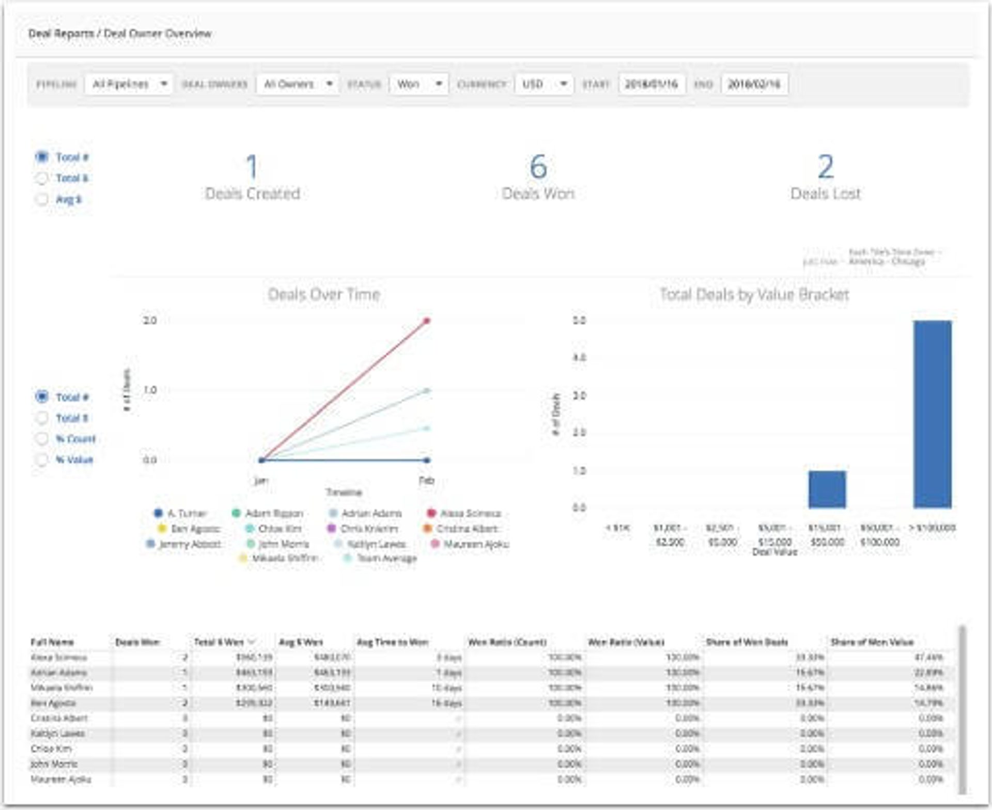Click the start date input field
The width and height of the screenshot is (992, 810).
[652, 84]
